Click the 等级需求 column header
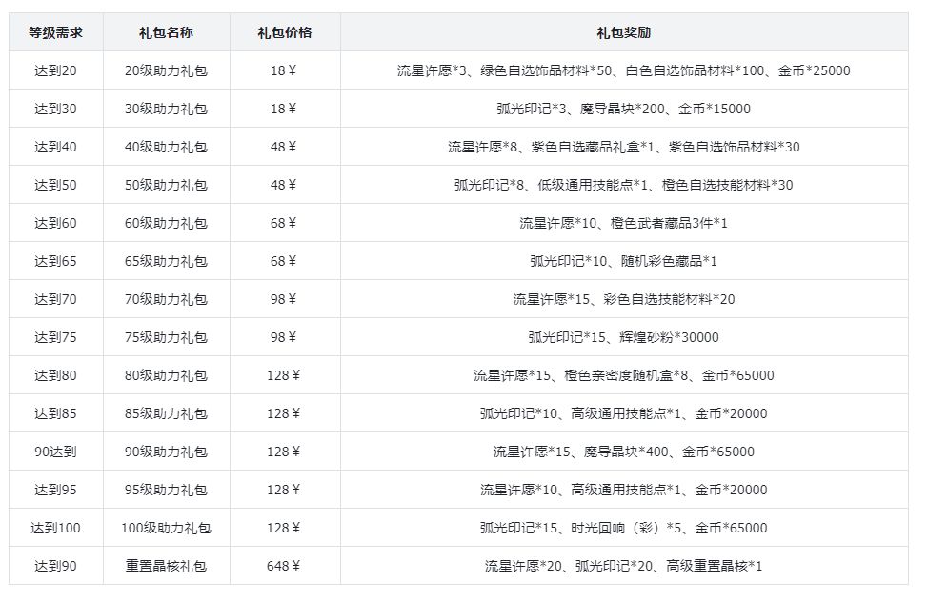 55,32
